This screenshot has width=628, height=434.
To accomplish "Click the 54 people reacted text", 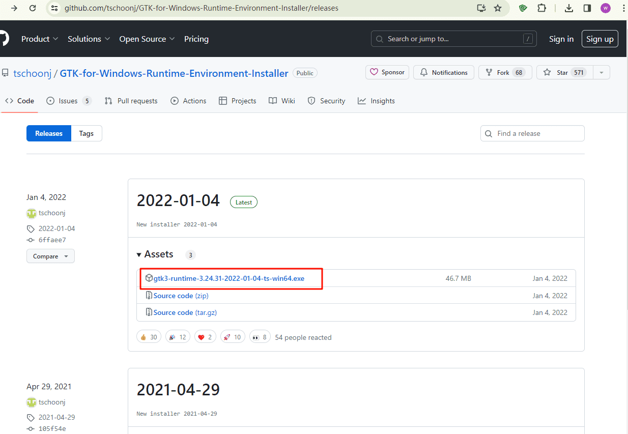I will 303,337.
